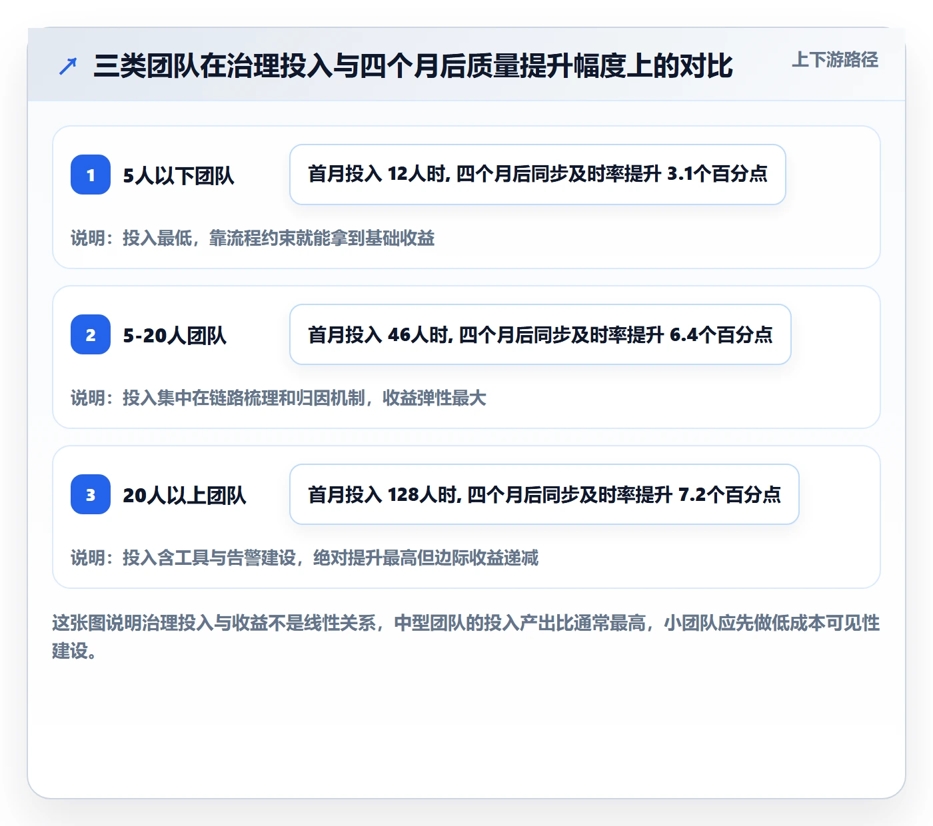The height and width of the screenshot is (826, 933).
Task: Click the arrow icon beside the card title
Action: (68, 66)
